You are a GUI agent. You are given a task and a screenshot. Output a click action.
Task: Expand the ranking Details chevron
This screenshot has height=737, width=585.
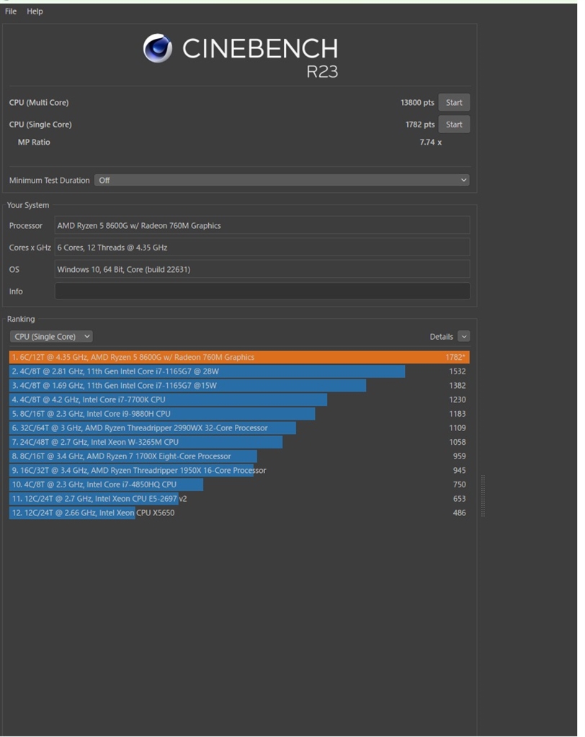463,337
